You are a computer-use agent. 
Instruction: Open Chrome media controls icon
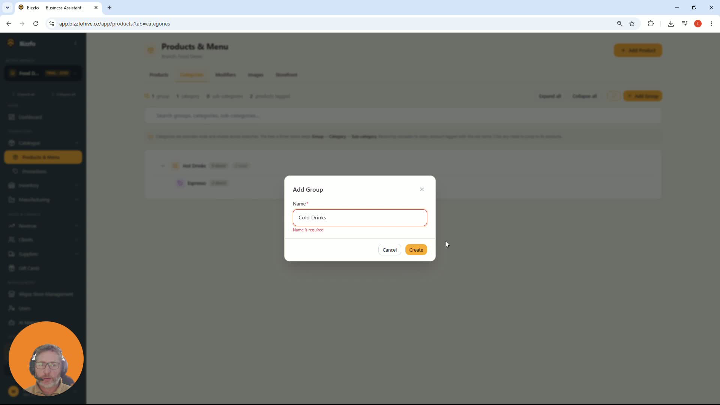point(684,24)
